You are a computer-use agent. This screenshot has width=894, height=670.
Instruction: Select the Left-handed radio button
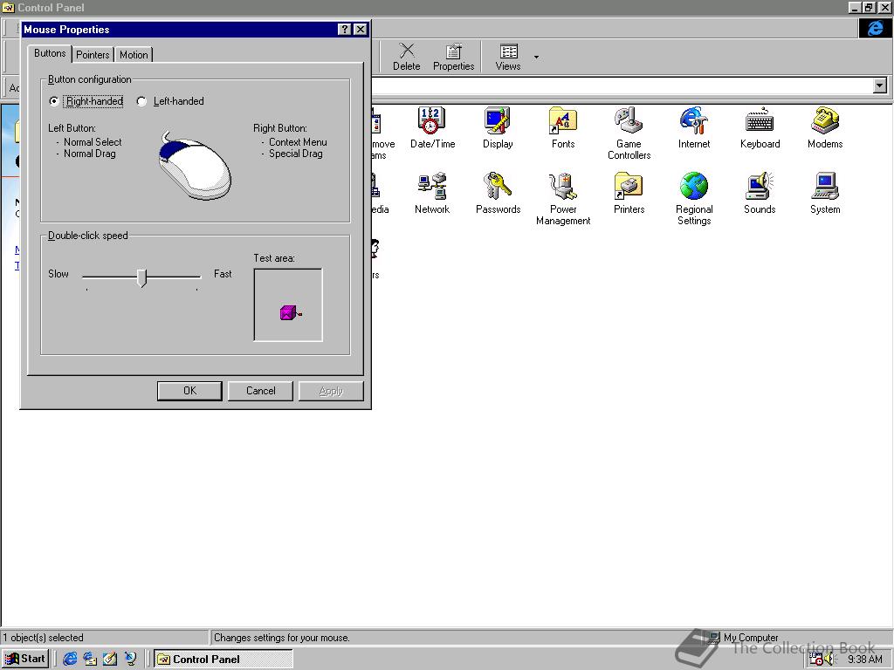pos(142,101)
